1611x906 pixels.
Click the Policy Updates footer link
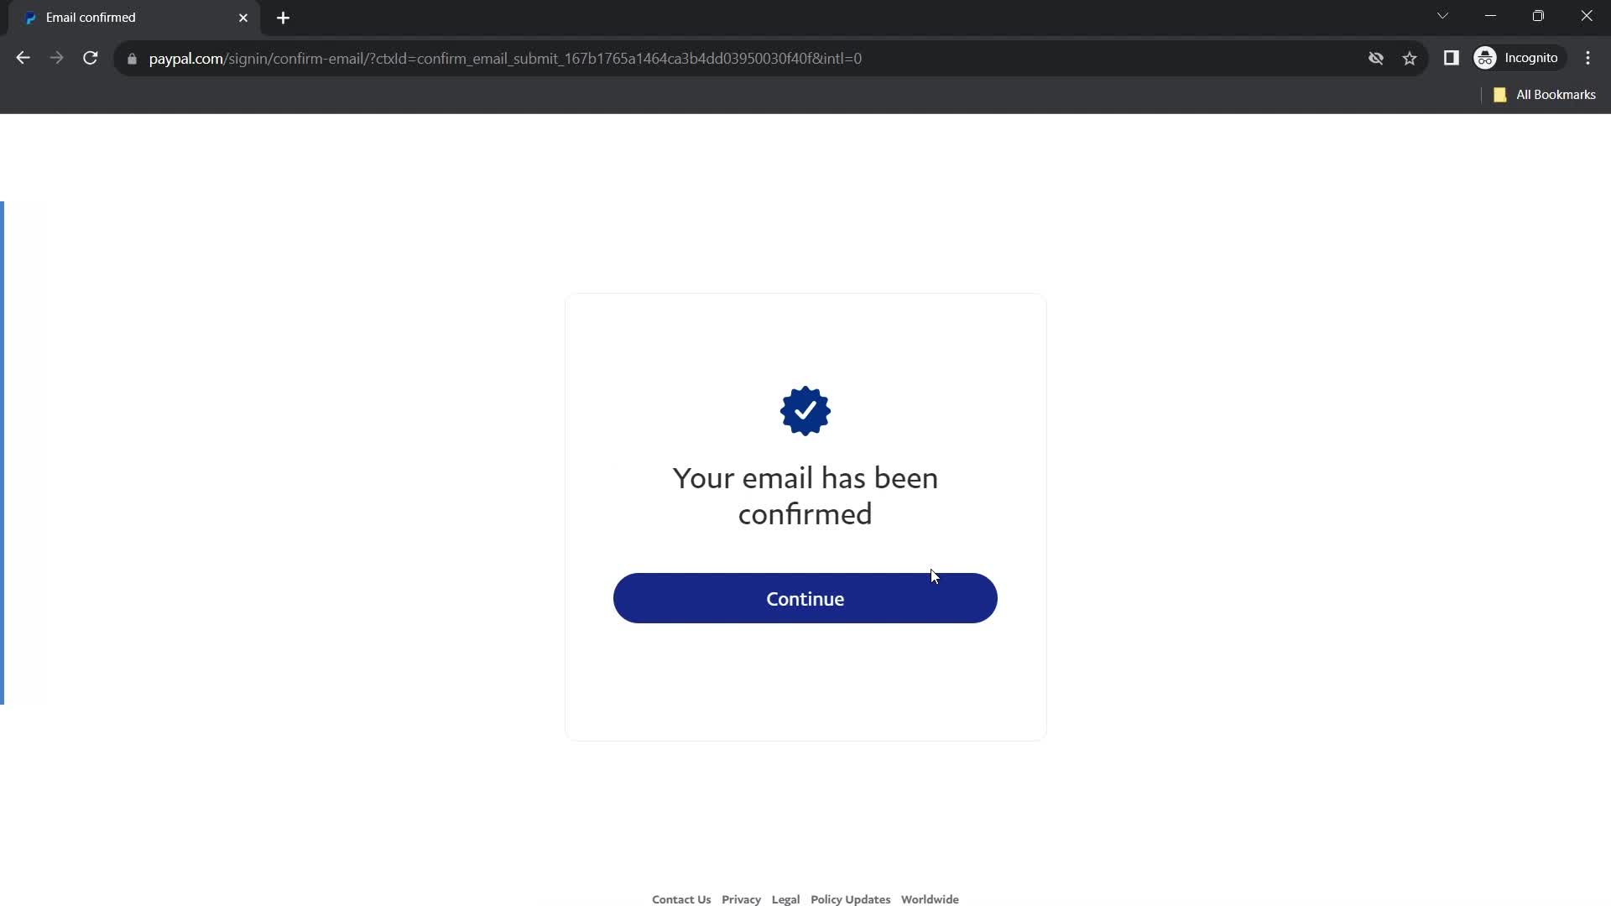tap(850, 898)
